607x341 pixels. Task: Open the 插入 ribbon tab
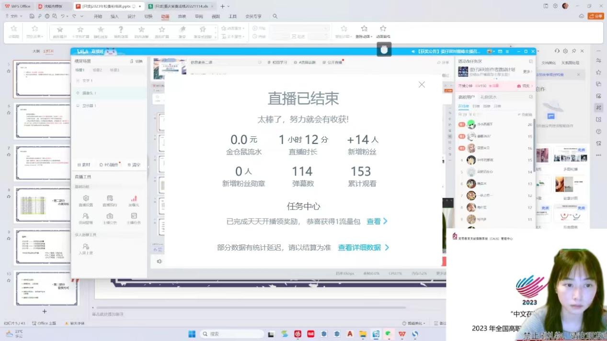(115, 16)
